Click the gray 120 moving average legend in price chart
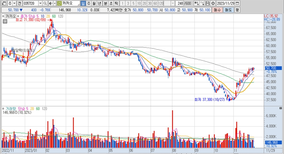 click(x=61, y=16)
